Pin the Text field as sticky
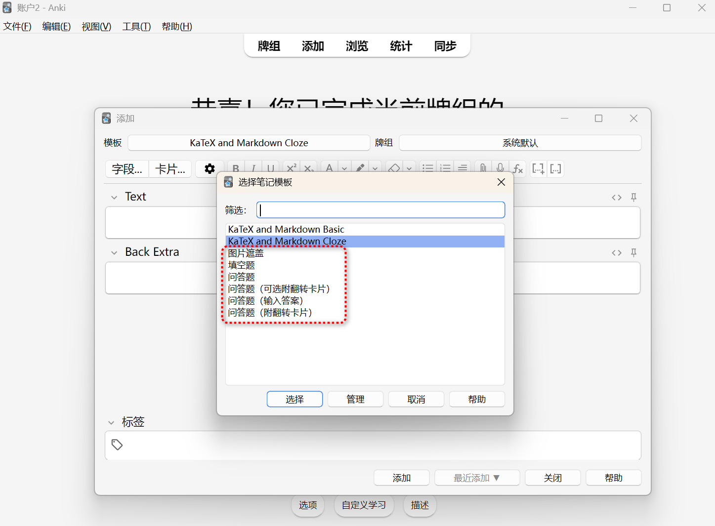Viewport: 715px width, 526px height. coord(633,198)
